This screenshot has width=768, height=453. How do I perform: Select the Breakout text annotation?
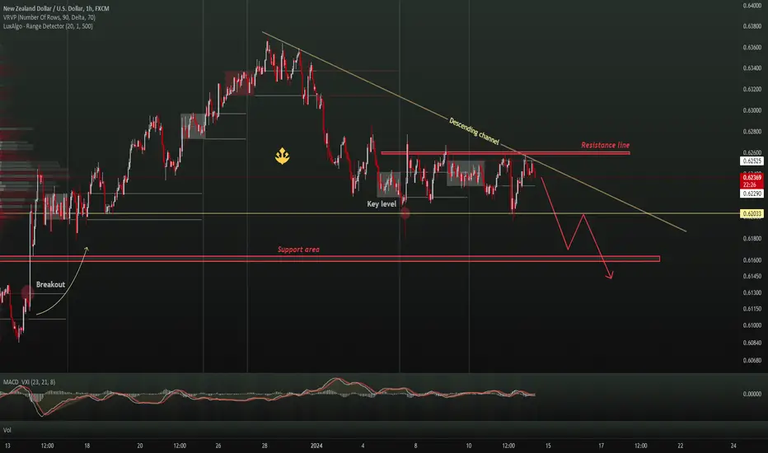pos(50,284)
